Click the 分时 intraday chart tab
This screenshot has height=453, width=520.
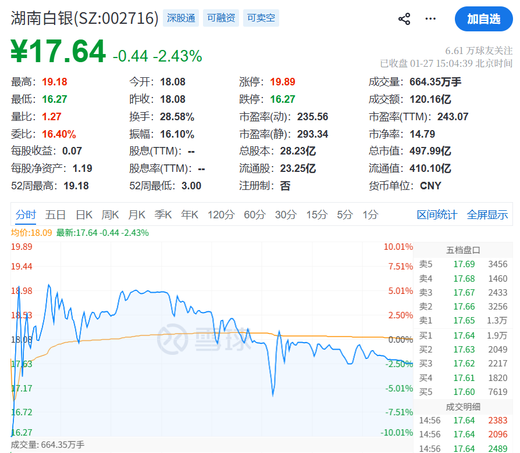[x=26, y=214]
